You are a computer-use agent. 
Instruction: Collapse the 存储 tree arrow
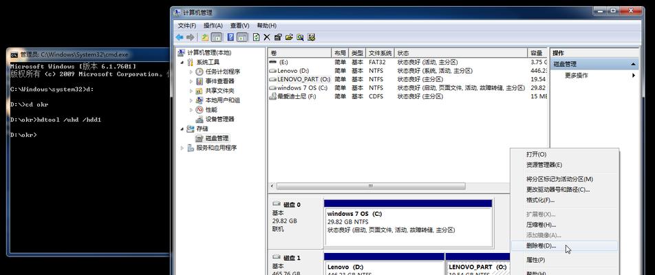click(x=182, y=129)
